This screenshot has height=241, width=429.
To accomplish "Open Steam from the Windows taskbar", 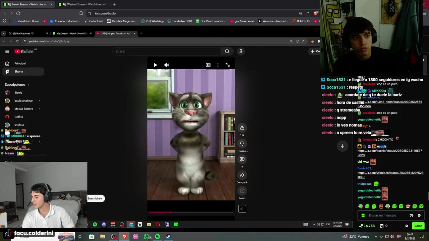I will click(x=168, y=237).
